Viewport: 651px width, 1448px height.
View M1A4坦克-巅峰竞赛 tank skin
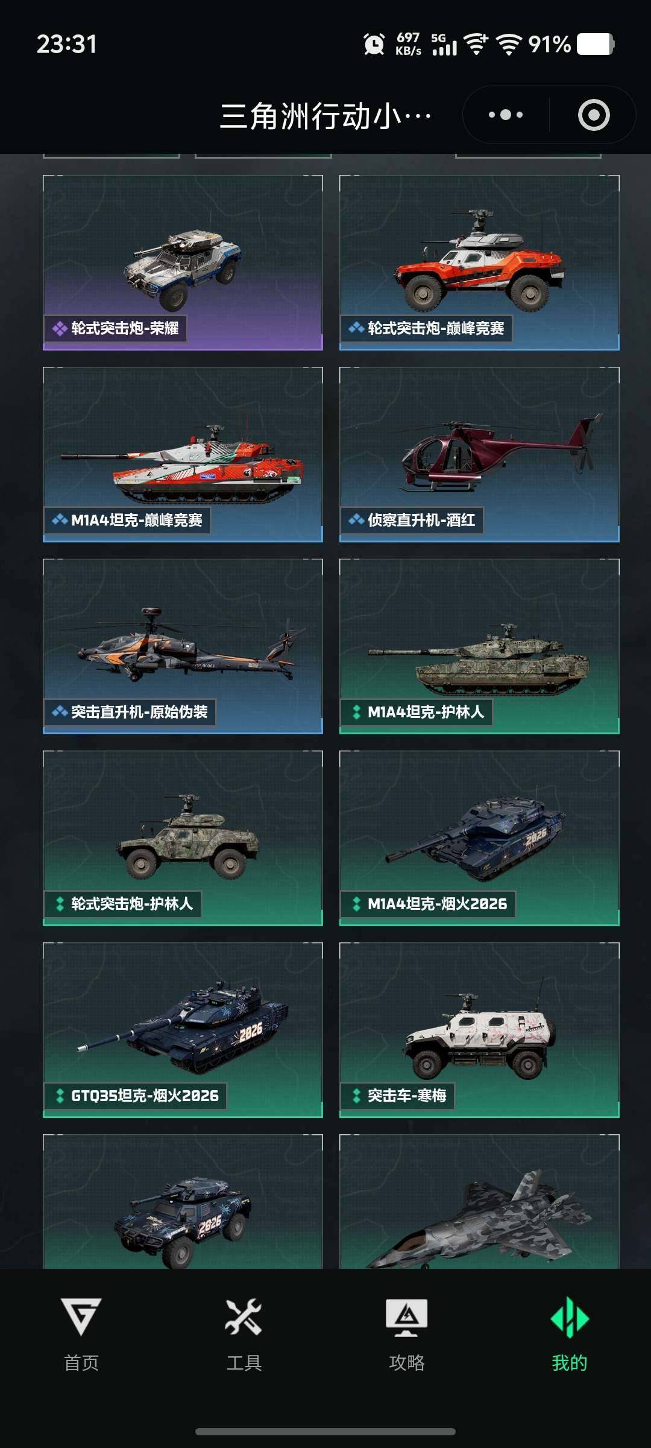pos(183,454)
